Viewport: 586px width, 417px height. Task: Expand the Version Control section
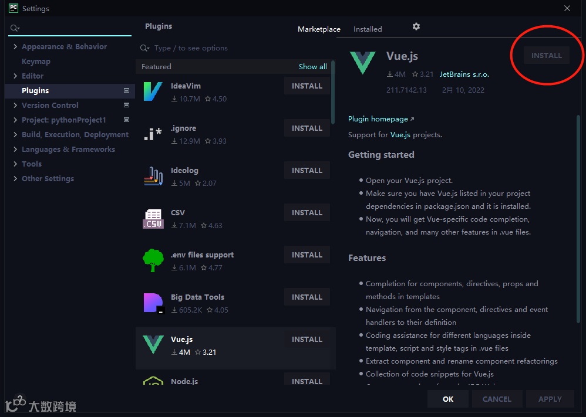15,106
